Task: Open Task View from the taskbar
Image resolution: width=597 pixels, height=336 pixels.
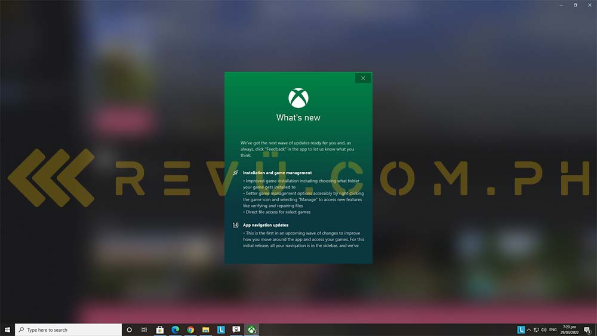Action: pos(144,329)
